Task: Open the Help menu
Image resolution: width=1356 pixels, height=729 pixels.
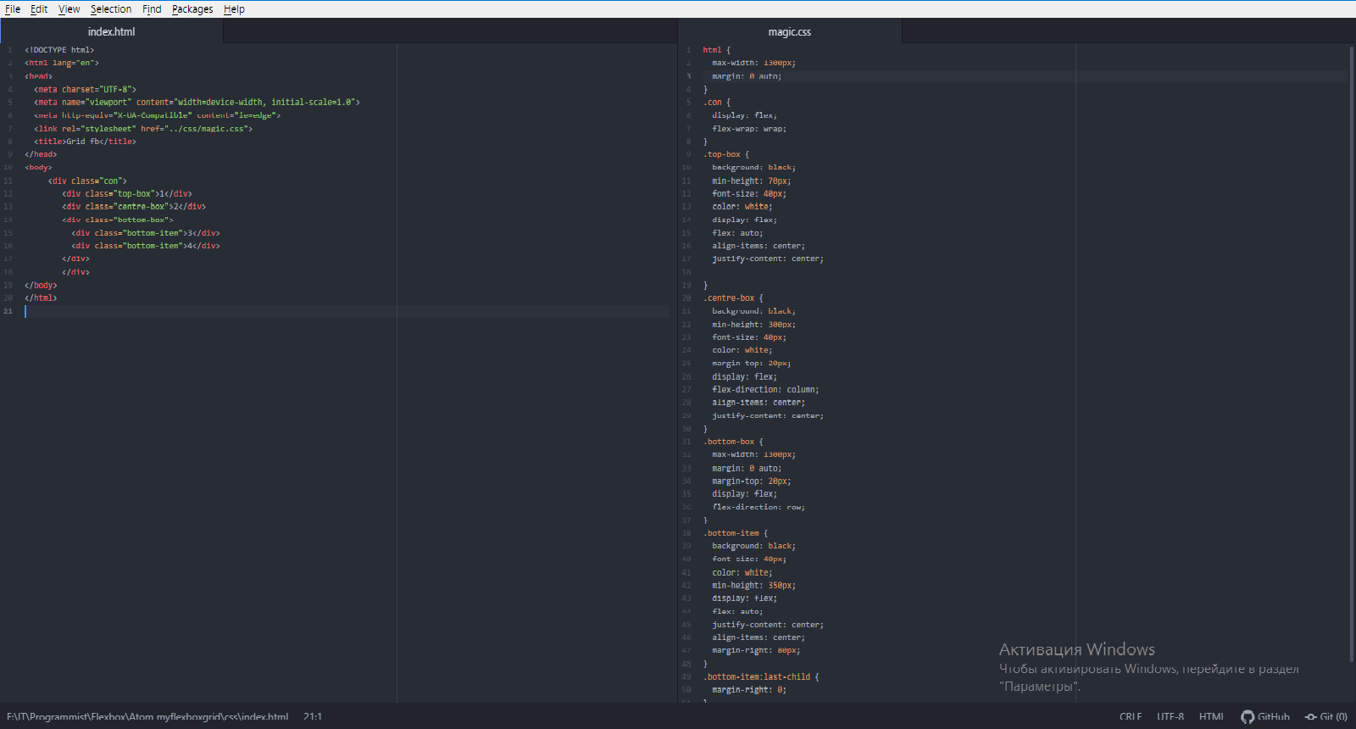Action: [234, 9]
